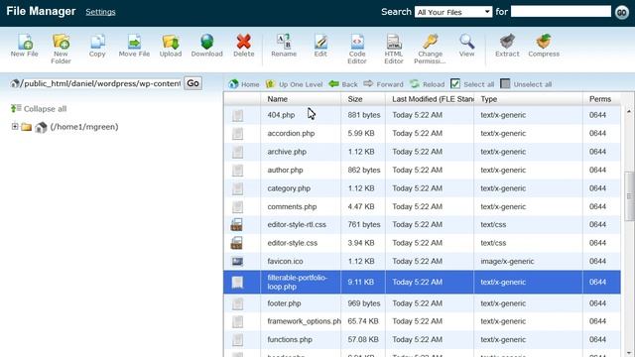Go to Home directory
Screen dimensions: 635x357
pos(244,84)
